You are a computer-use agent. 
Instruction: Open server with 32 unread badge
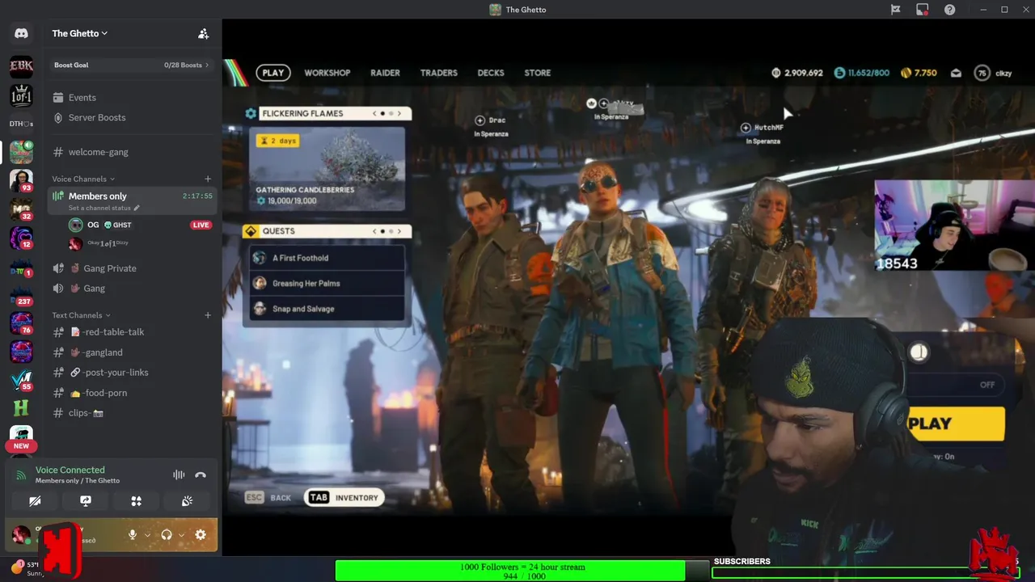[21, 209]
